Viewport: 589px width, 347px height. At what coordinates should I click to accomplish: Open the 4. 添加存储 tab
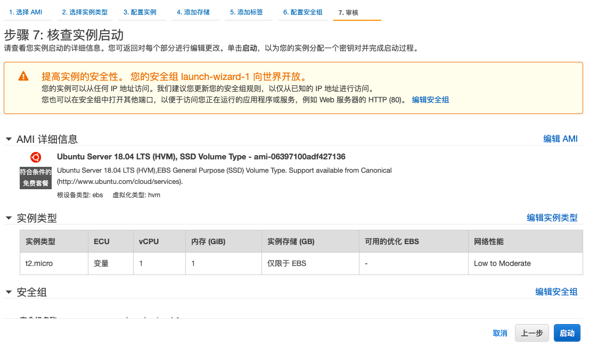click(x=193, y=12)
